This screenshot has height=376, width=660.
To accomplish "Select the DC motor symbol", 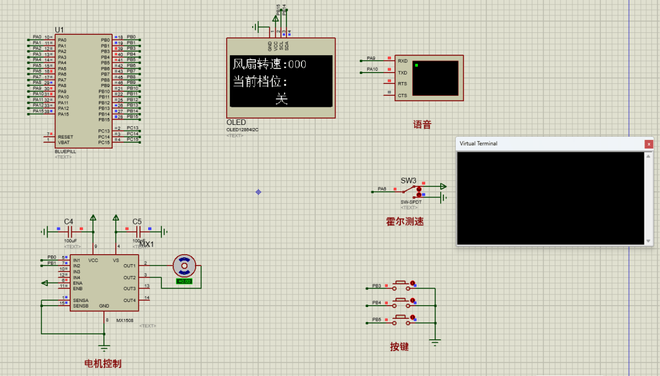I will coord(184,265).
